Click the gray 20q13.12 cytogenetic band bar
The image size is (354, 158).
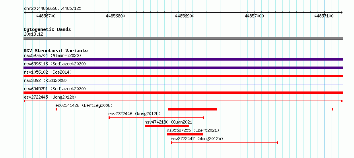183,38
